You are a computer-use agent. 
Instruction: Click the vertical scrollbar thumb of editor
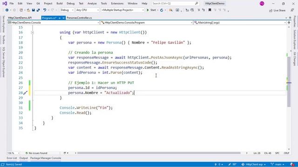(x=289, y=82)
